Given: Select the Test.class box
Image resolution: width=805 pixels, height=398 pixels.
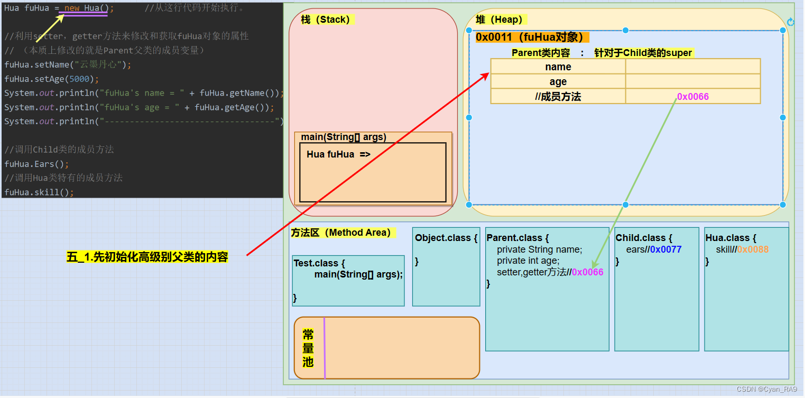Looking at the screenshot, I should (348, 281).
